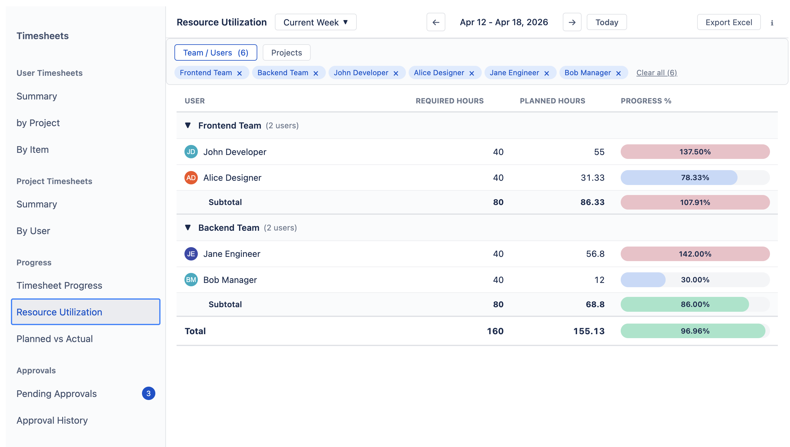Remove the Frontend Team filter chip
Screen dimensions: 790x447
point(239,73)
